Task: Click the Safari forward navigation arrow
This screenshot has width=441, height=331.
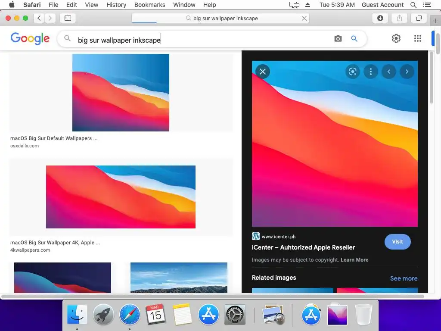Action: 50,18
